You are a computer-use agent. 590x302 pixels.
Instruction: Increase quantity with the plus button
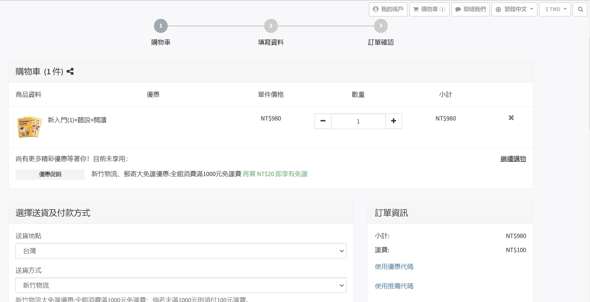tap(393, 121)
